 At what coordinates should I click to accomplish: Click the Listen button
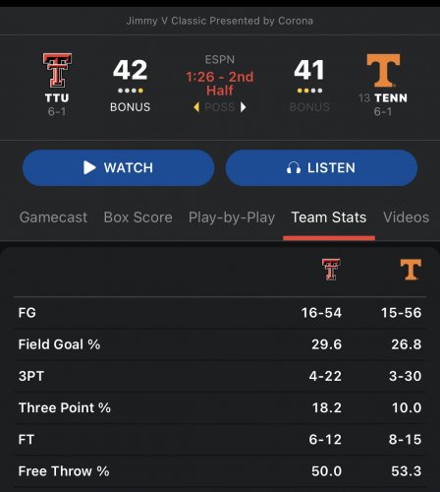pyautogui.click(x=321, y=168)
